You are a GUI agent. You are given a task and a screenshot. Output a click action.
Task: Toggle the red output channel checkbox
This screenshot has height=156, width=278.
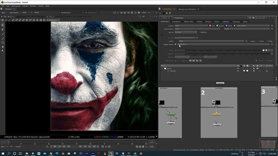(x=210, y=26)
